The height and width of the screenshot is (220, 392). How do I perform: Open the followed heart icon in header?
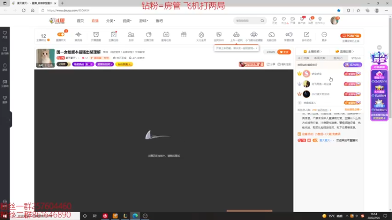284,19
